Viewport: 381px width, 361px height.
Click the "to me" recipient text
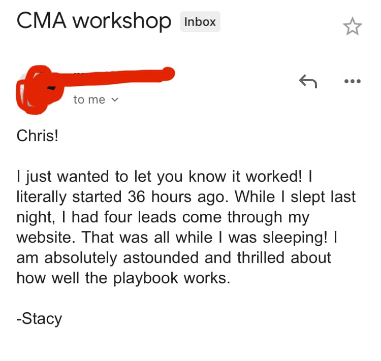[x=89, y=100]
